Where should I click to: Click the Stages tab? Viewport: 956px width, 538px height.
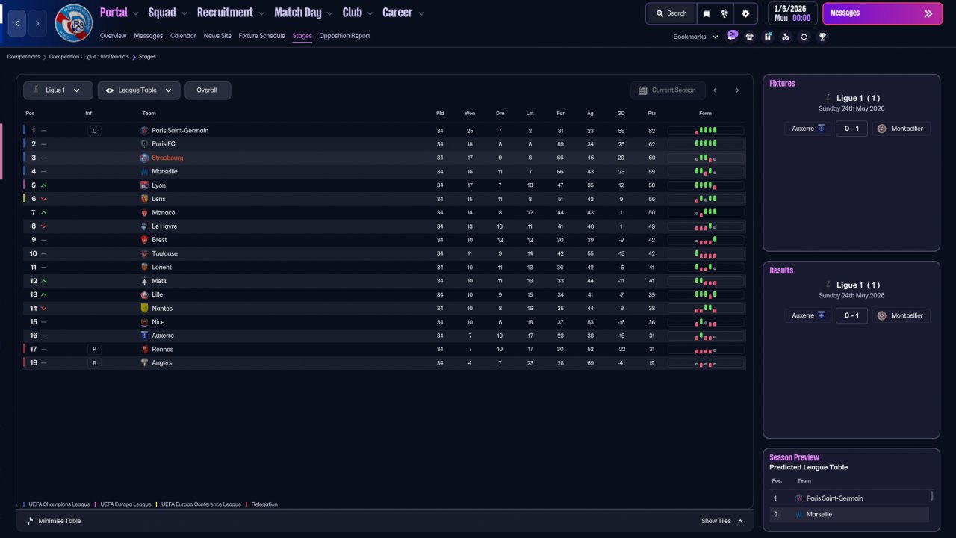point(302,36)
